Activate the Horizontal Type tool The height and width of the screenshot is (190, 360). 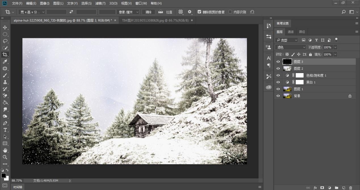coord(5,130)
